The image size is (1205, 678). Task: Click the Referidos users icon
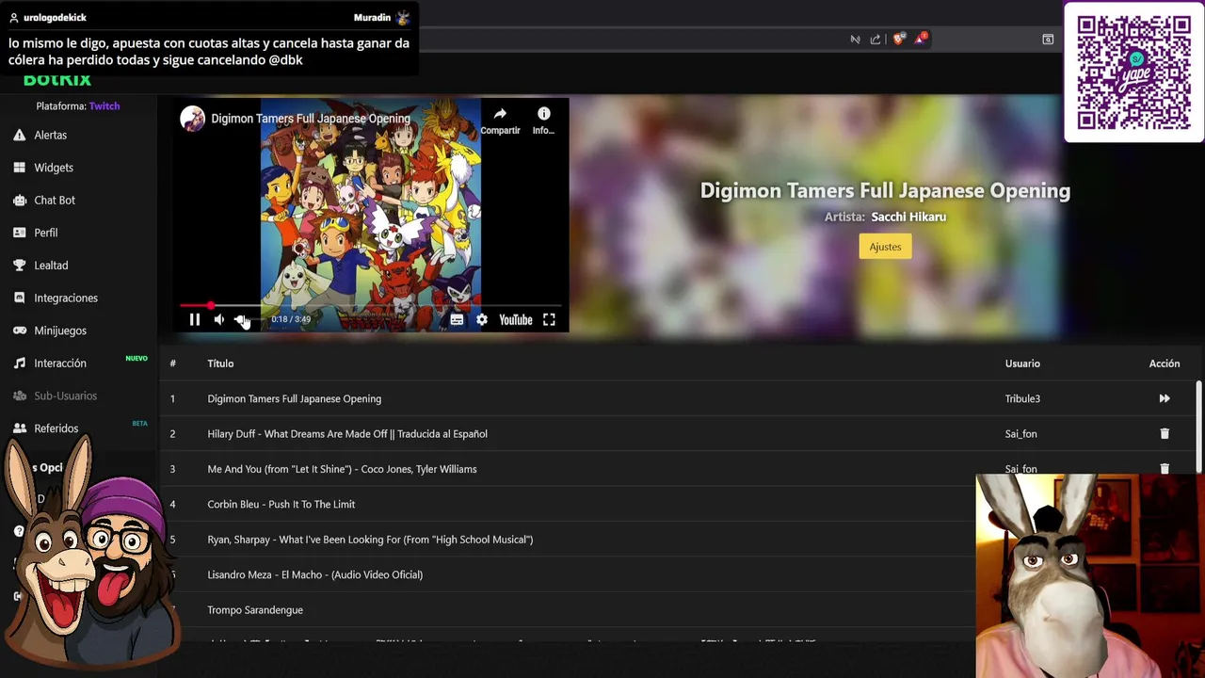click(19, 428)
